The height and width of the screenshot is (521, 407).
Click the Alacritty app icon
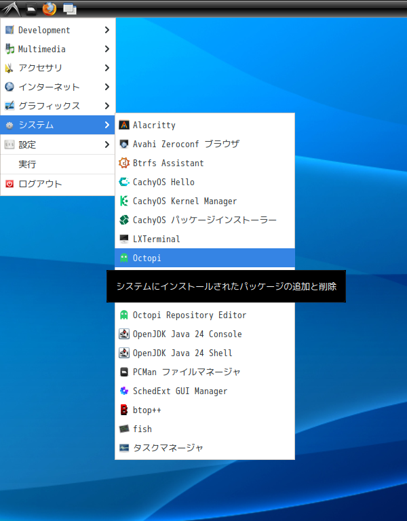tap(124, 125)
